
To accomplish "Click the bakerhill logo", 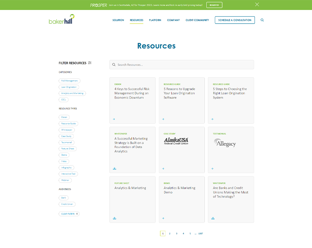I will pyautogui.click(x=61, y=20).
